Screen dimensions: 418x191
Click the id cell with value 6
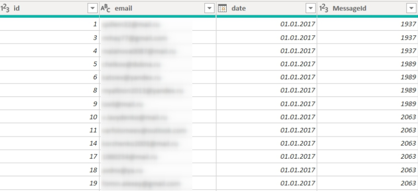tap(50, 77)
